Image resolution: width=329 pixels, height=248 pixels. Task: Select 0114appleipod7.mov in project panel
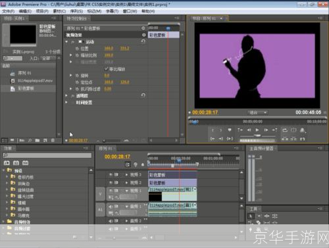[35, 81]
